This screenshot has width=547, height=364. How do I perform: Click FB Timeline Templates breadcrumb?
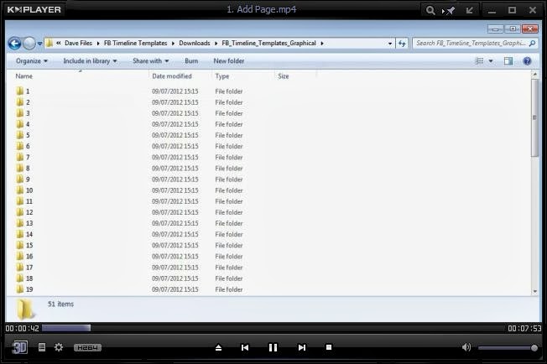[135, 44]
